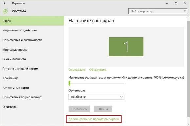Viewport: 190px width, 126px height.
Task: Click the Обнаружить link
Action: 98,70
